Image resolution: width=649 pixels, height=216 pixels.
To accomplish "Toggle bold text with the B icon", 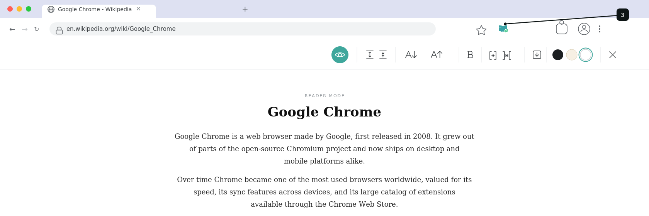I will 470,55.
